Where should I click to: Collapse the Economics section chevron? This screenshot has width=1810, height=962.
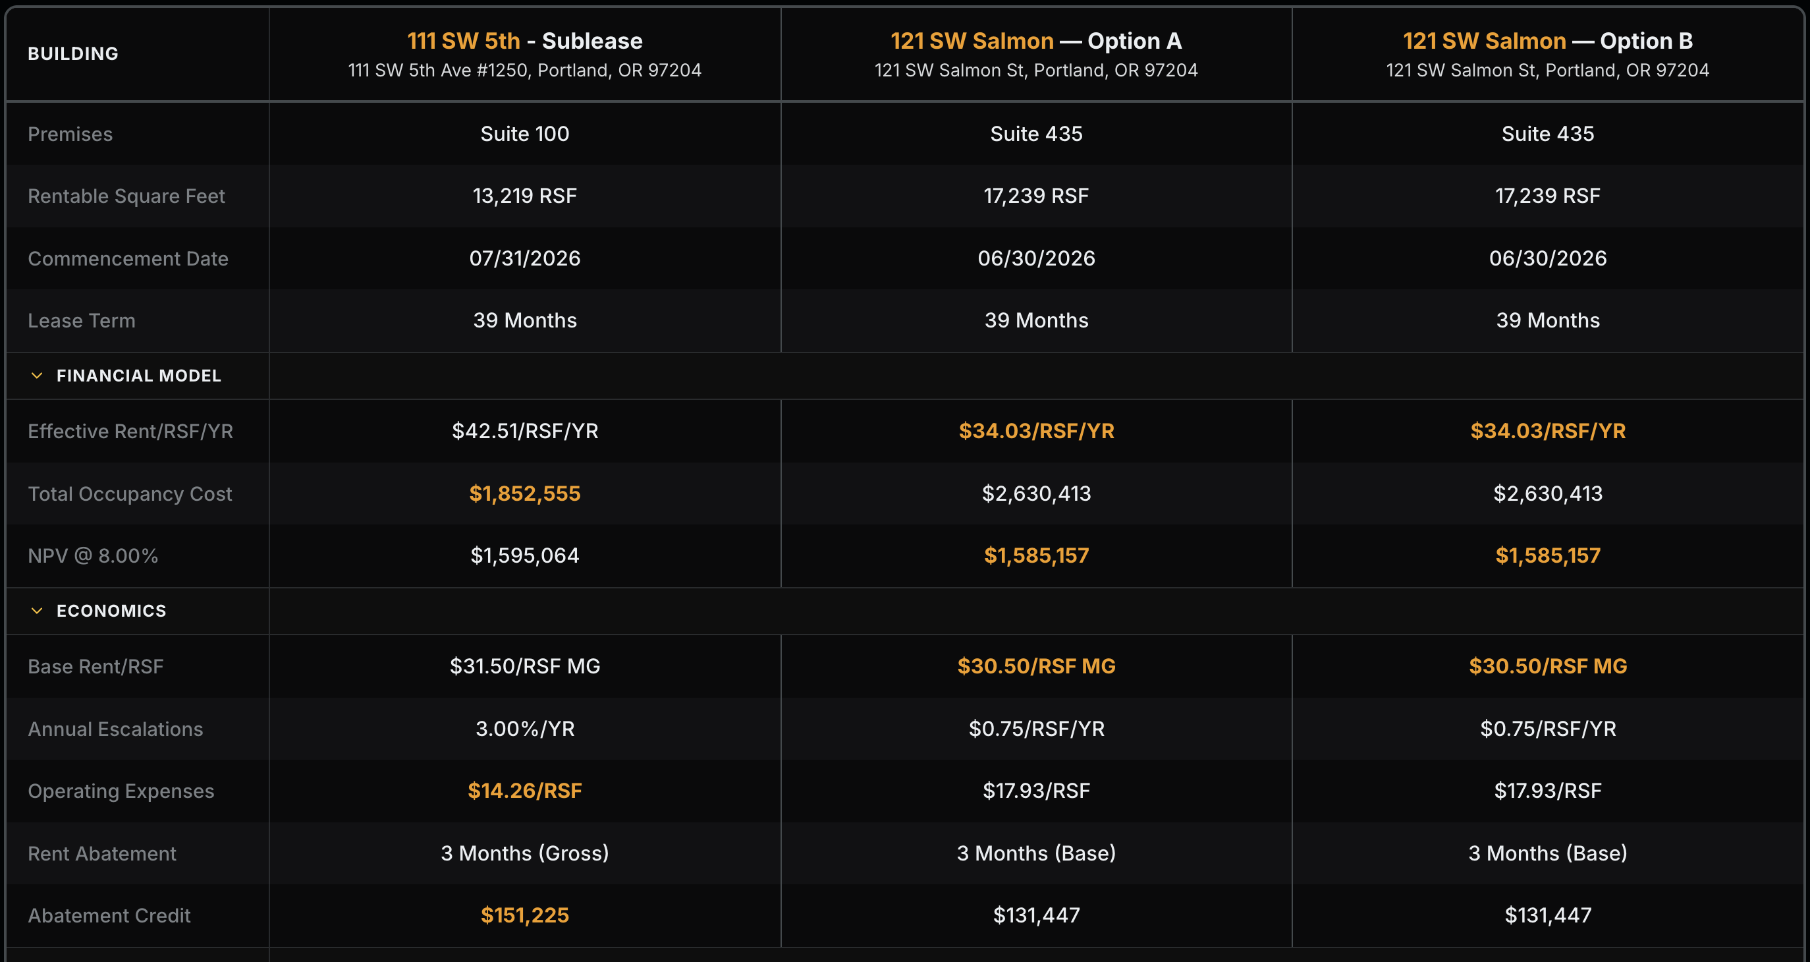click(x=36, y=611)
